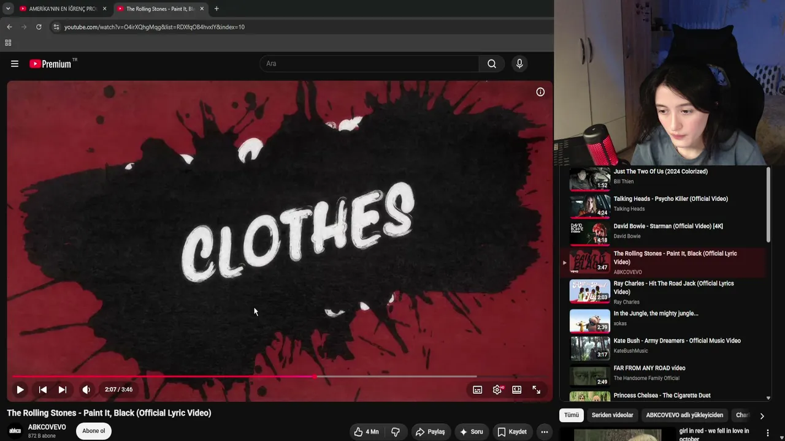Open the player settings gear

coord(497,390)
